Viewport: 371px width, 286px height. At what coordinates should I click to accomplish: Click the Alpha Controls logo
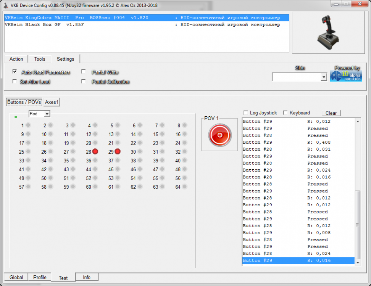tap(346, 76)
